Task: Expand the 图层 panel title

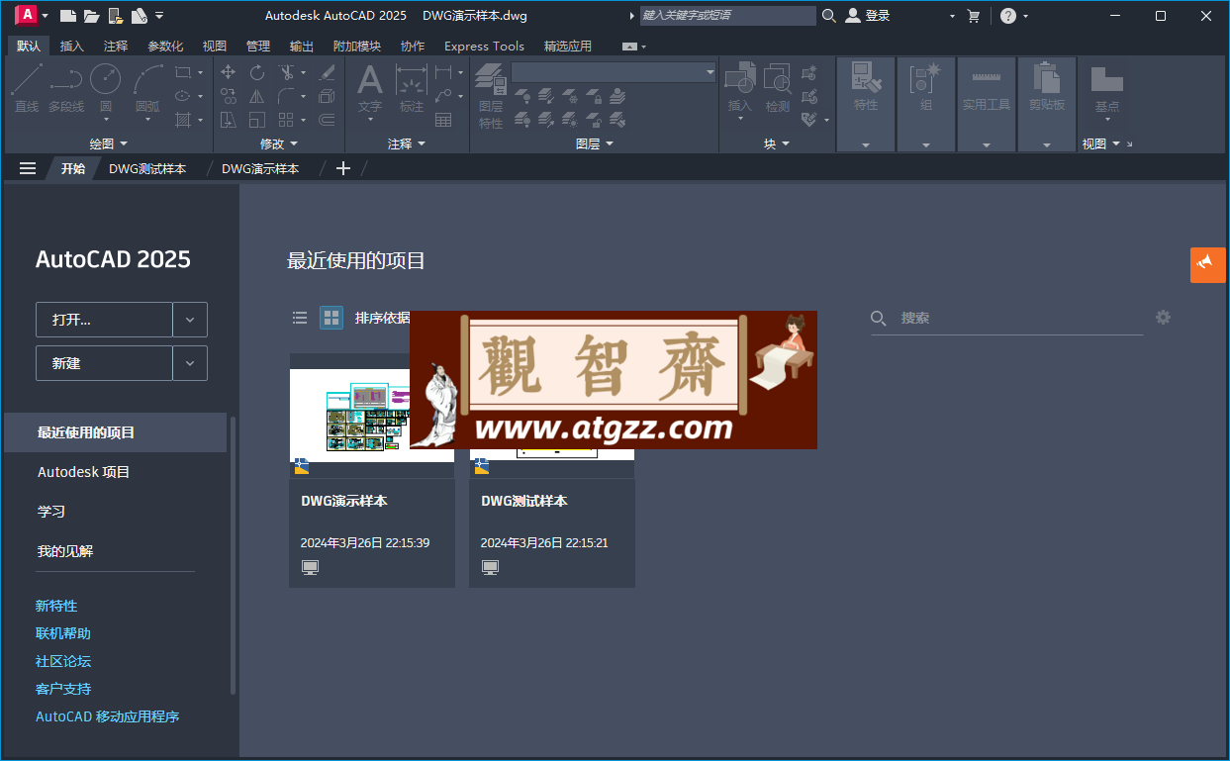Action: point(595,143)
